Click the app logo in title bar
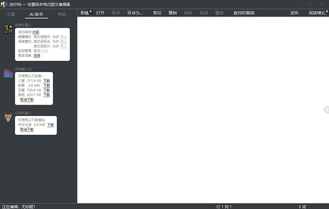This screenshot has height=209, width=329. tap(4, 4)
